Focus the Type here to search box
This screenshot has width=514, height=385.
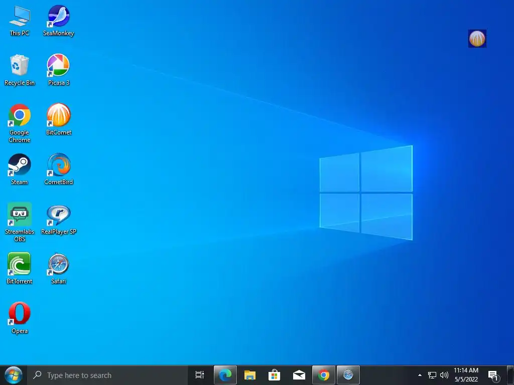coord(108,375)
